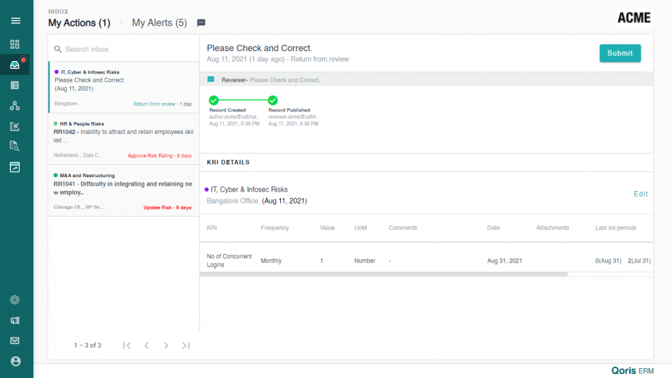Open the hamburger navigation menu
672x378 pixels.
point(16,20)
